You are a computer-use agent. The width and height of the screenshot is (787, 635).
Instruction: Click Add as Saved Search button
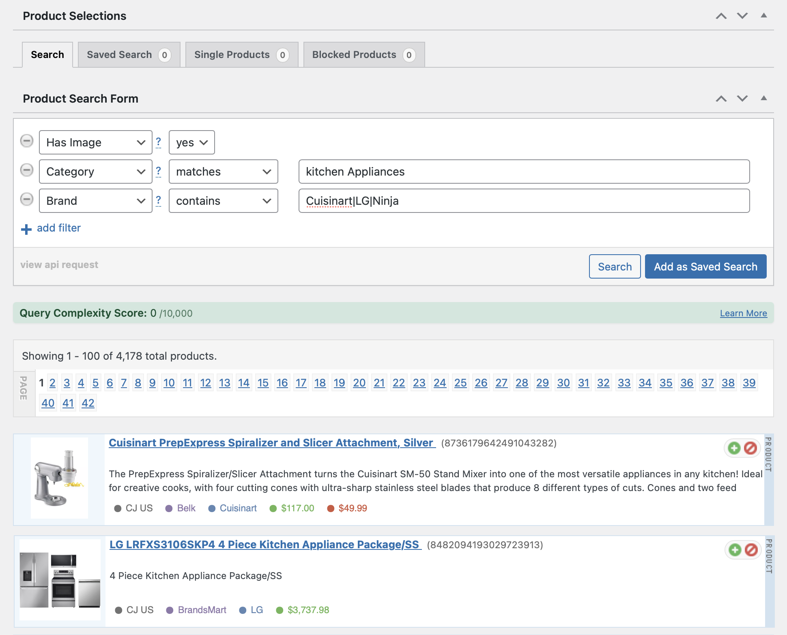[705, 266]
